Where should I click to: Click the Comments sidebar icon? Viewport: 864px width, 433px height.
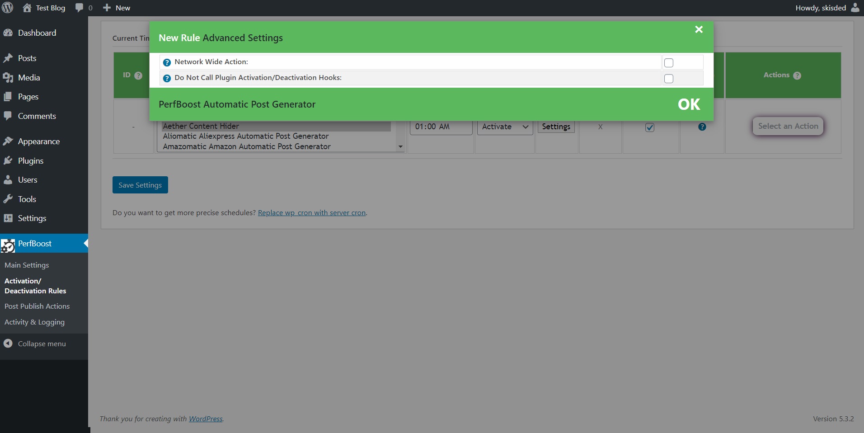pyautogui.click(x=8, y=116)
